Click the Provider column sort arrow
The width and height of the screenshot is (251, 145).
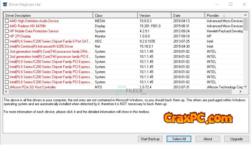[x=224, y=16]
